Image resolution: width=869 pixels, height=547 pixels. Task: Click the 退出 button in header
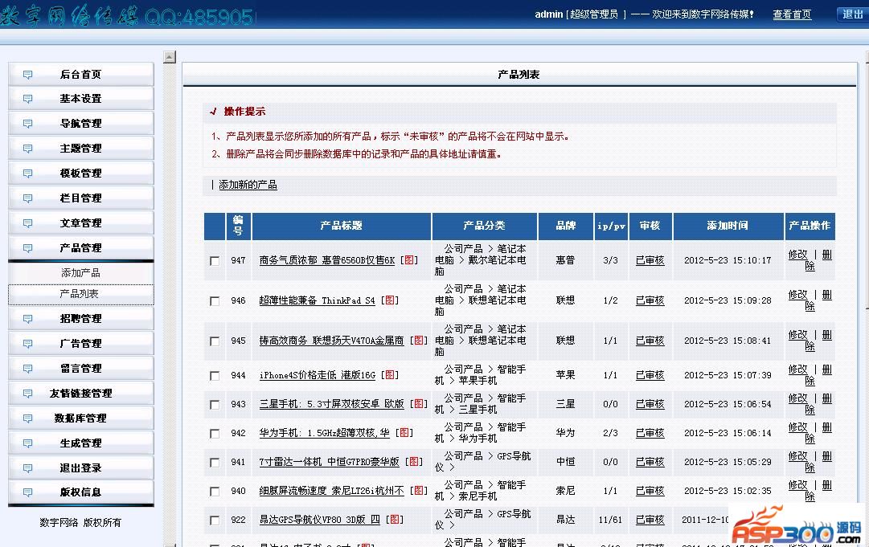pos(852,14)
